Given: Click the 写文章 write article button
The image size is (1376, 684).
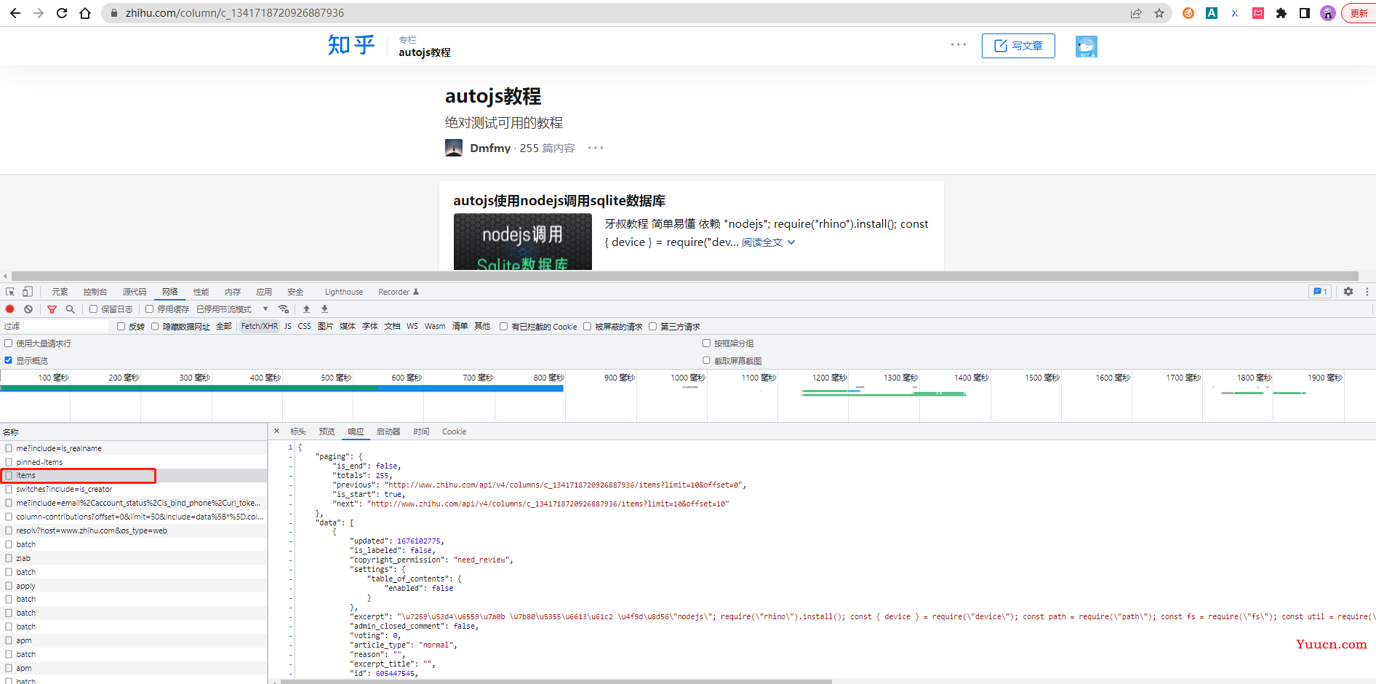Looking at the screenshot, I should (1018, 46).
